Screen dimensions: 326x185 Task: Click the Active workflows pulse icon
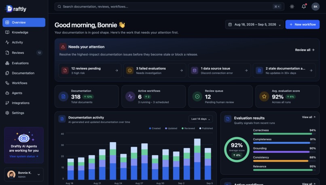click(130, 97)
